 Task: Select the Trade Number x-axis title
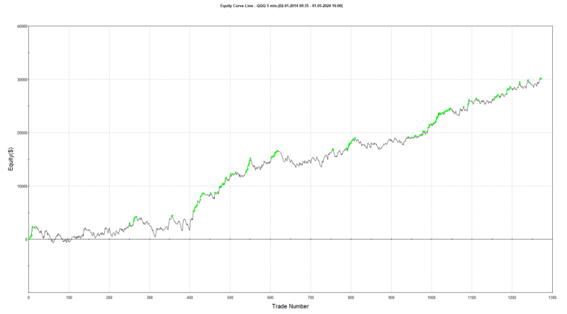pyautogui.click(x=291, y=306)
